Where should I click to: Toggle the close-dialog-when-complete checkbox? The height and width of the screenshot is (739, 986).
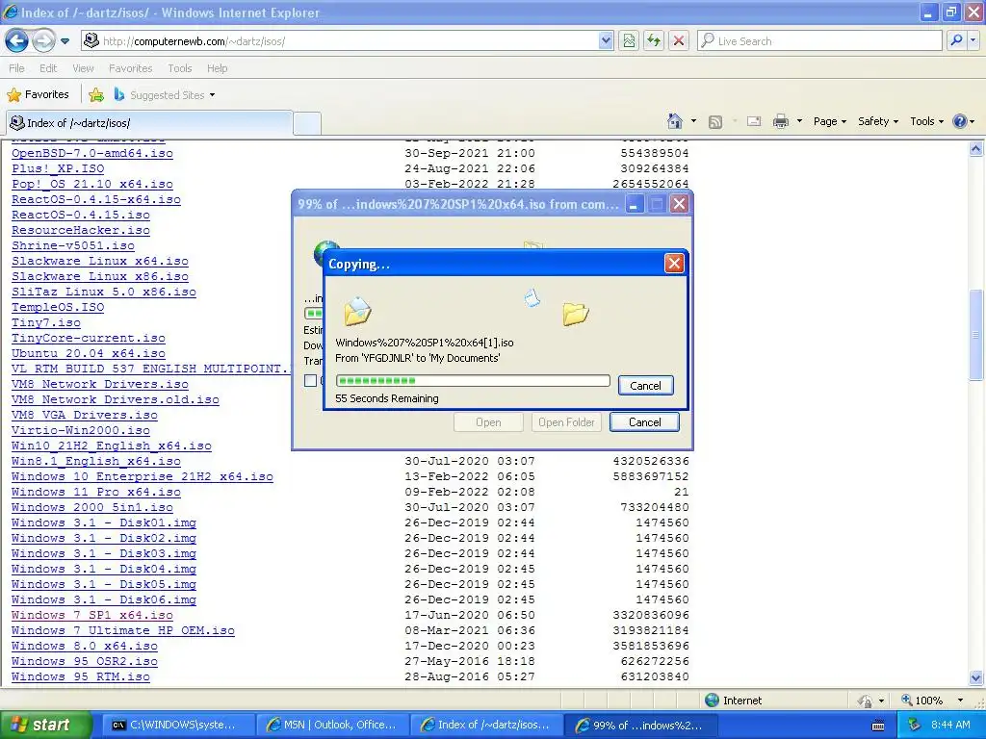coord(310,380)
